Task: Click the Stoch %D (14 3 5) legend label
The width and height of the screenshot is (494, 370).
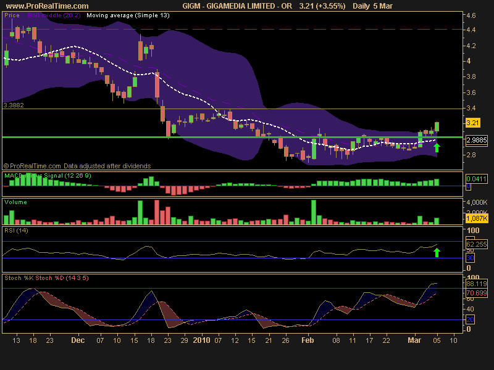Action: point(62,278)
